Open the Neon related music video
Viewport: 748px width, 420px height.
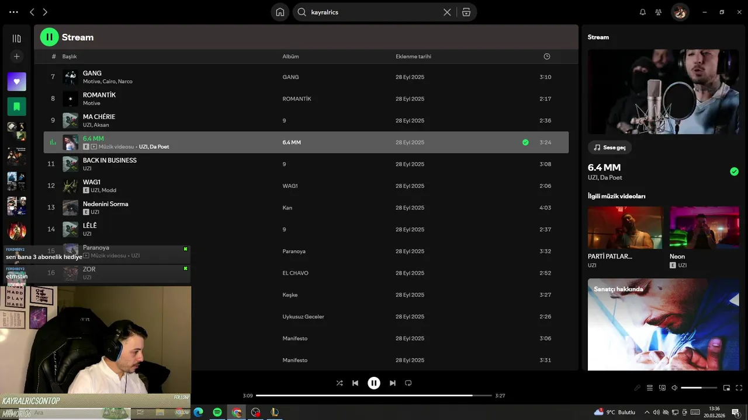point(704,228)
